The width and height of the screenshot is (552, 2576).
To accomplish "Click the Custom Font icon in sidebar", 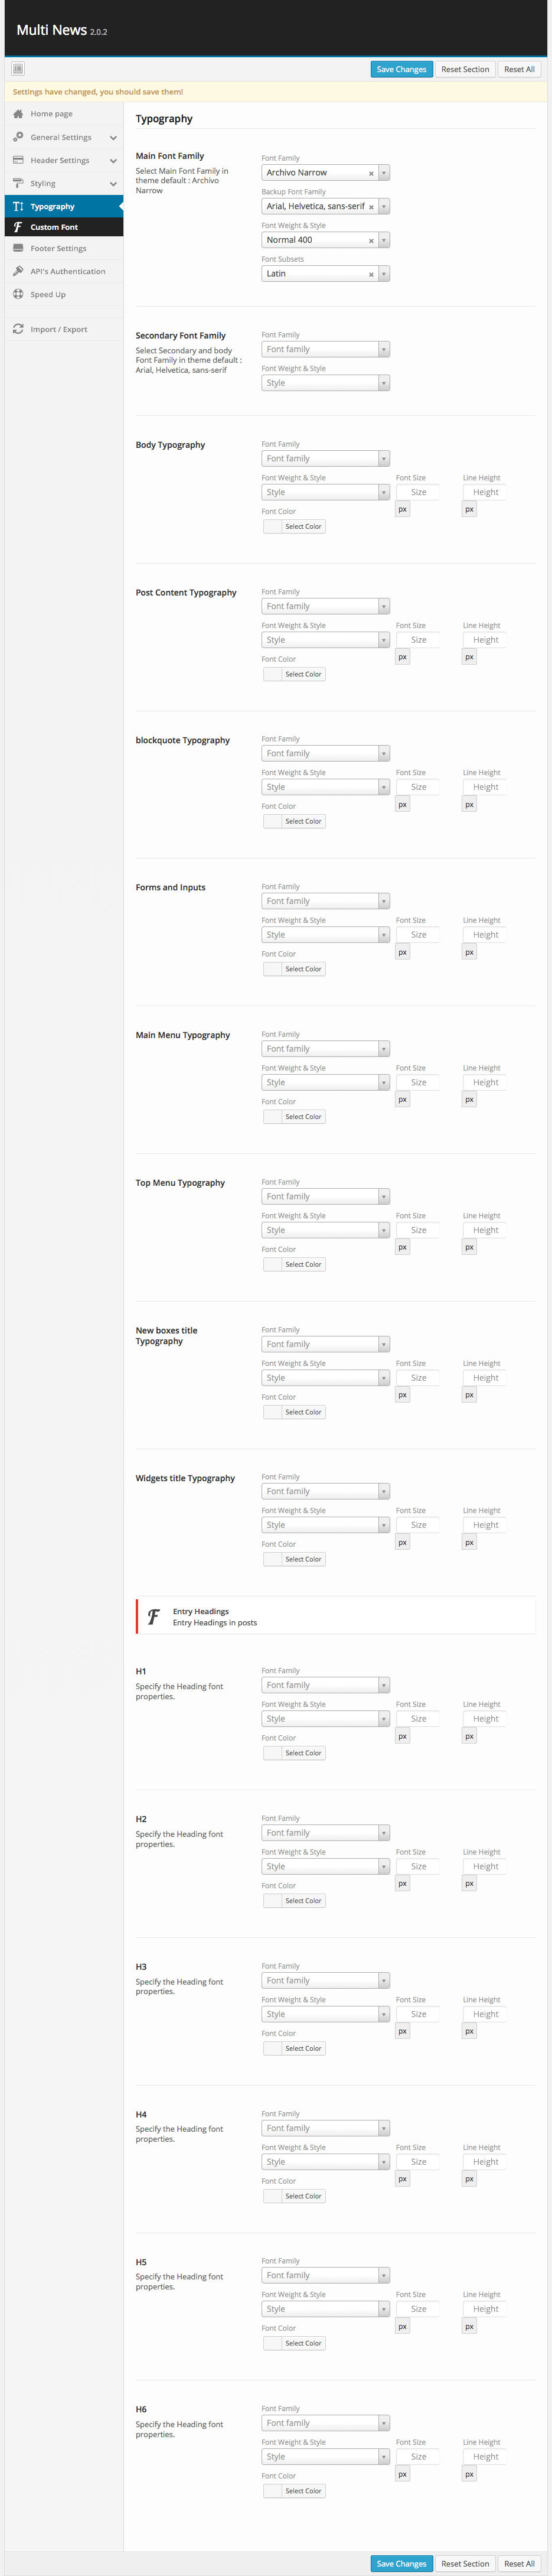I will [18, 227].
